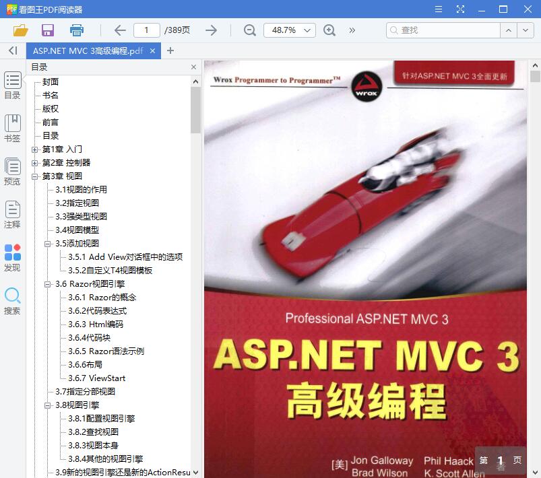Jump to previous search result

[x=509, y=30]
